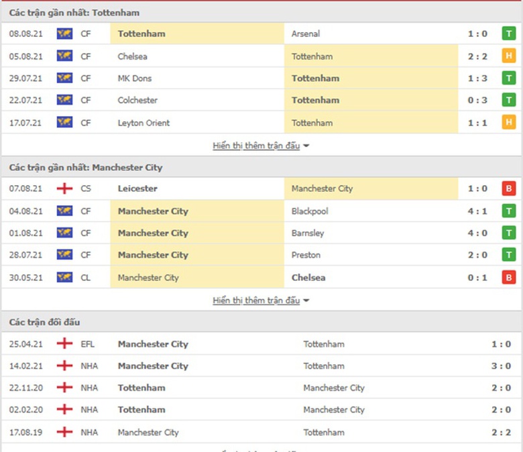The width and height of the screenshot is (523, 452).
Task: Click the 'Các trận đối đầu' section header
Action: (45, 323)
